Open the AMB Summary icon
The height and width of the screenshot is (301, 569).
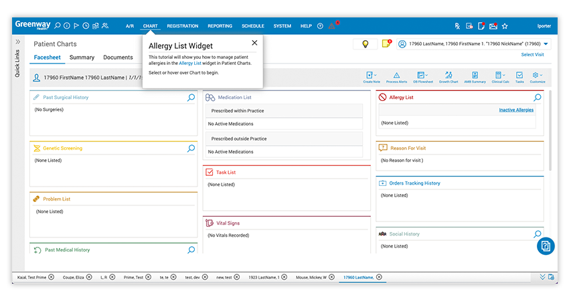(x=475, y=77)
